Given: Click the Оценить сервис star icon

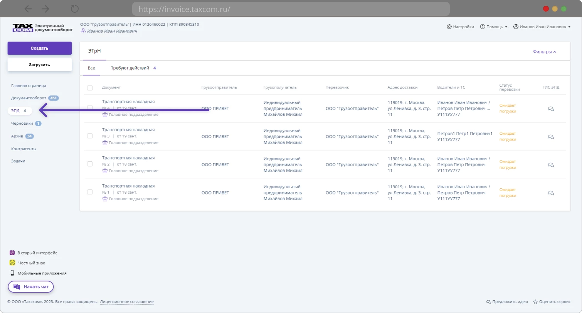Looking at the screenshot, I should tap(535, 302).
